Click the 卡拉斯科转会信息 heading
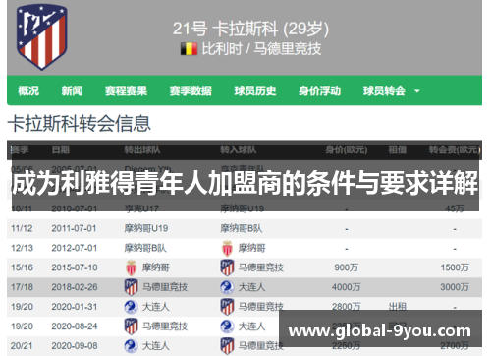The image size is (491, 356). (80, 124)
